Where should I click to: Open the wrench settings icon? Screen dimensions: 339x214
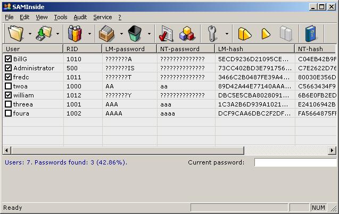[x=212, y=34]
